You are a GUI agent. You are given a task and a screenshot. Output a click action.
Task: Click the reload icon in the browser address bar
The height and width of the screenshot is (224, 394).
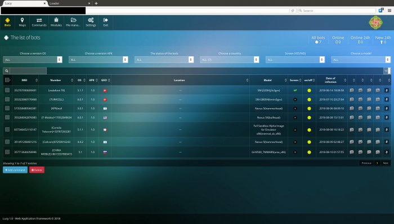coord(293,11)
